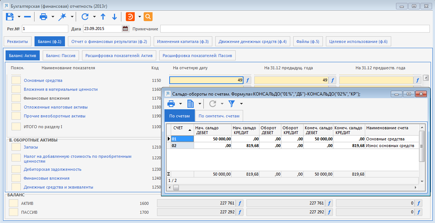The width and height of the screenshot is (435, 223).
Task: Click the document report icon in Сальдо-обороты window
Action: [x=190, y=104]
